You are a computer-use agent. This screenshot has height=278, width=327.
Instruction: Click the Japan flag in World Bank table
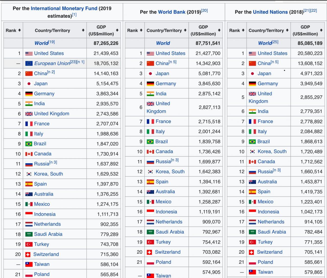click(x=150, y=74)
